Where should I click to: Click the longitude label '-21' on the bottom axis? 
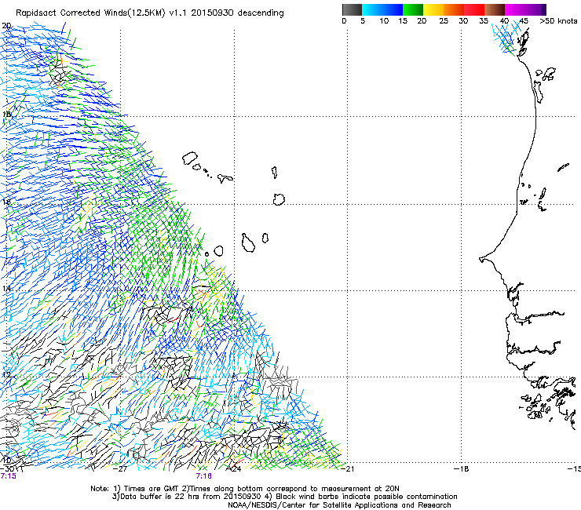point(347,469)
